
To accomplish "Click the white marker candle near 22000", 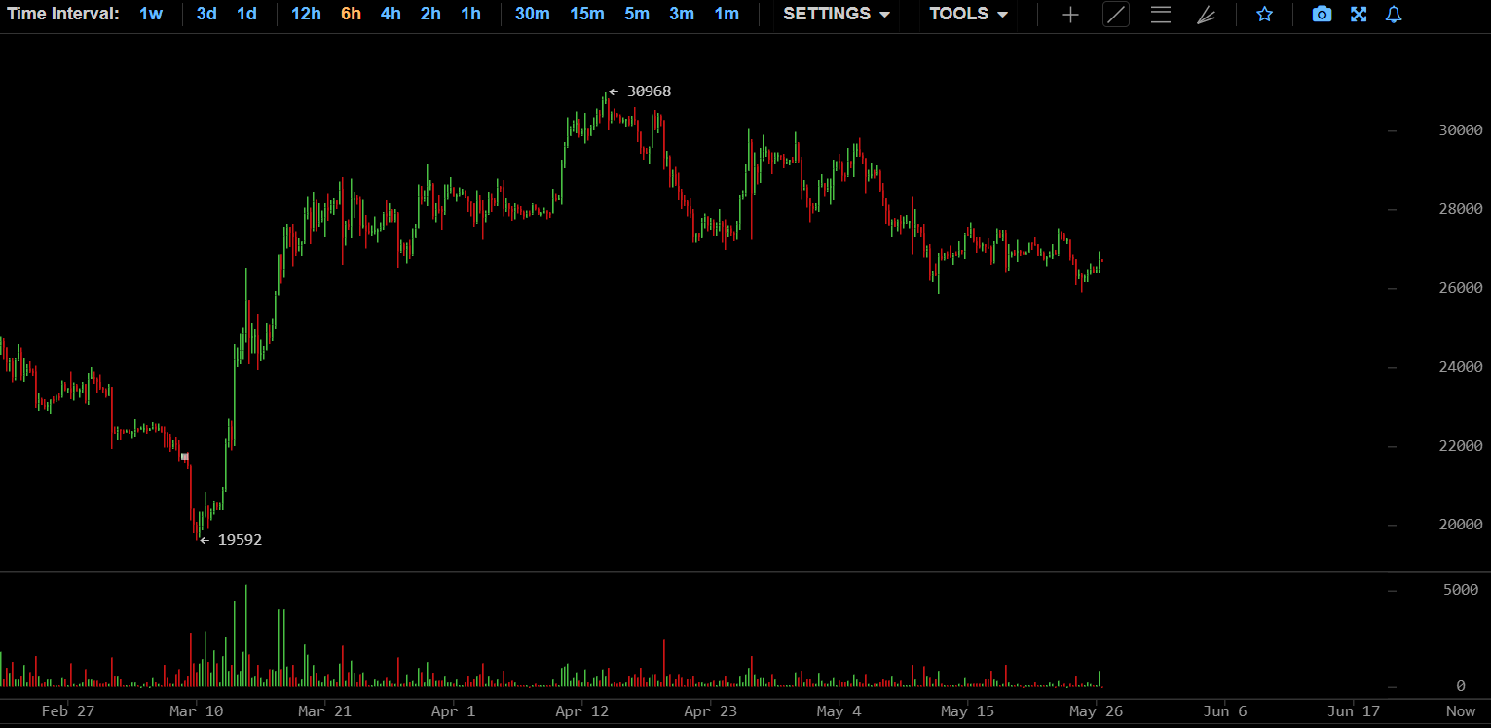I will coord(185,455).
